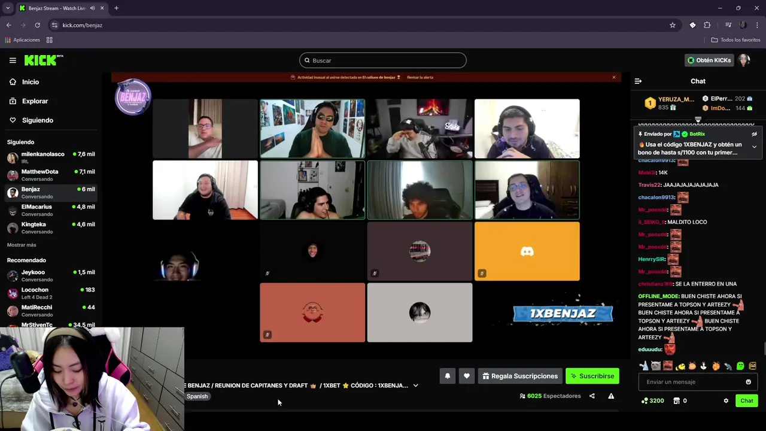Open MatthewDota channel

click(51, 175)
